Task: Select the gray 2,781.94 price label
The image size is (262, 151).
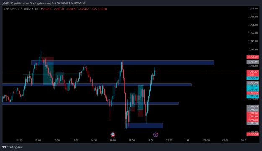Action: click(x=253, y=83)
